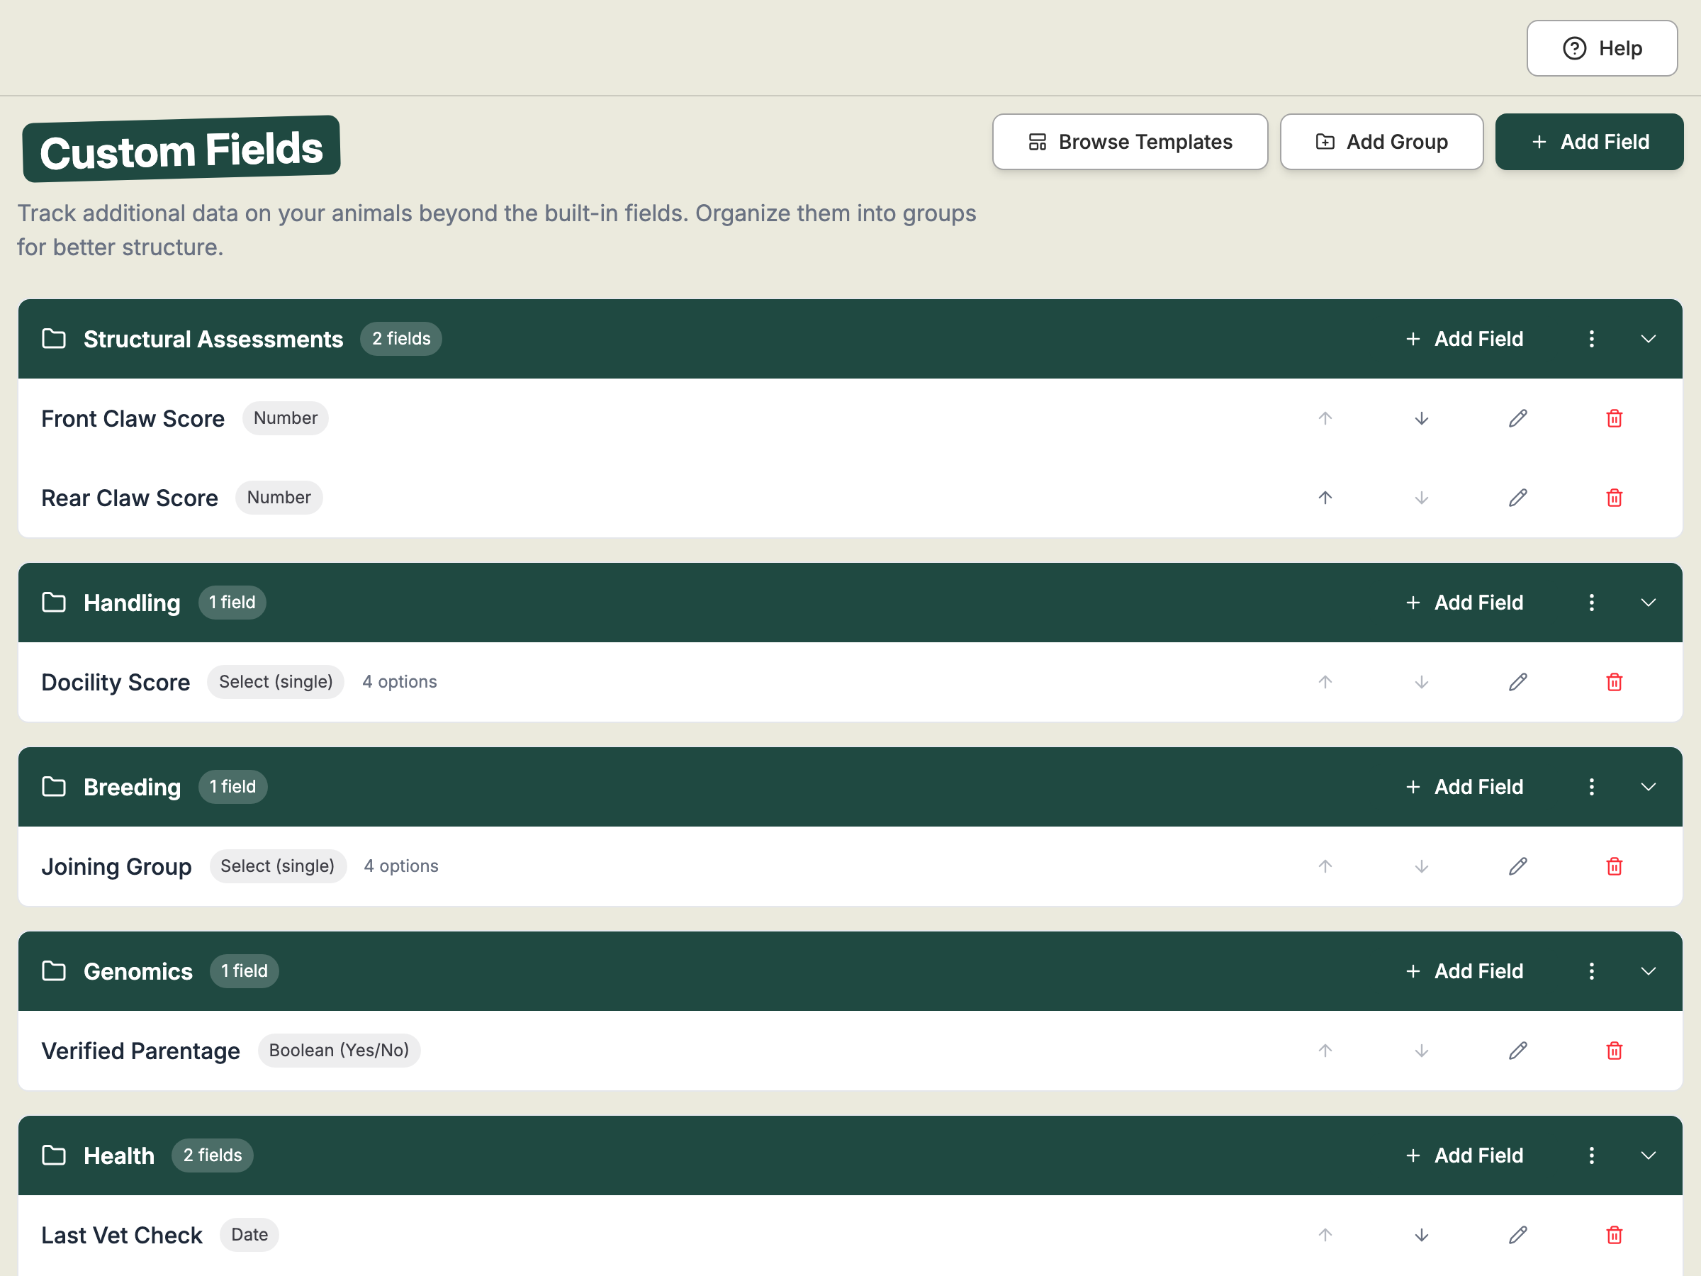Viewport: 1701px width, 1276px height.
Task: Add a field to Structural Assessments
Action: [1464, 339]
